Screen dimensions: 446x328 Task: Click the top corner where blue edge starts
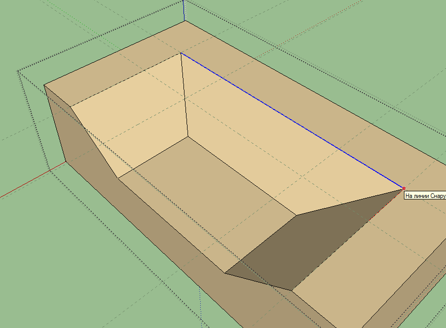pos(181,53)
